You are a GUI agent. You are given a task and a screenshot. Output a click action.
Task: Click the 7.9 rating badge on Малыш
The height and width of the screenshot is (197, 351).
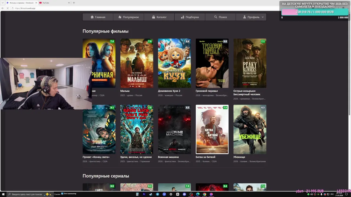point(150,41)
